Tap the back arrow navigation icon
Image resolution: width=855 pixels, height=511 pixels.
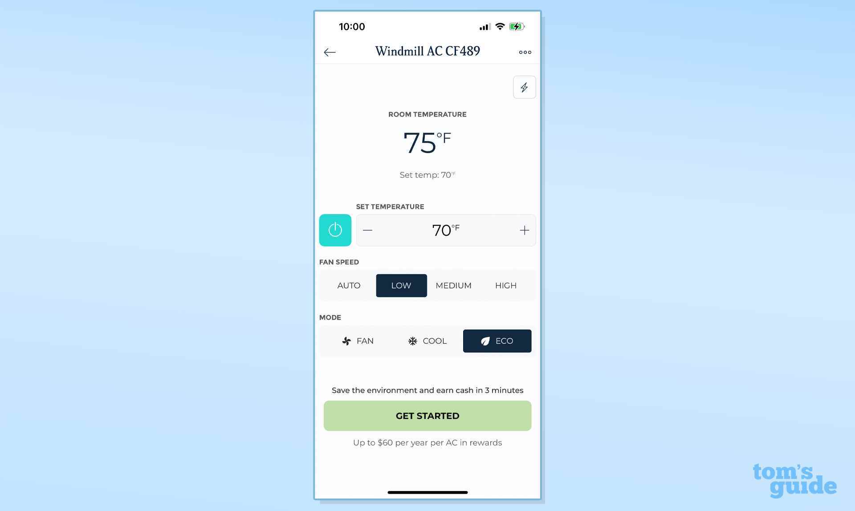point(330,51)
